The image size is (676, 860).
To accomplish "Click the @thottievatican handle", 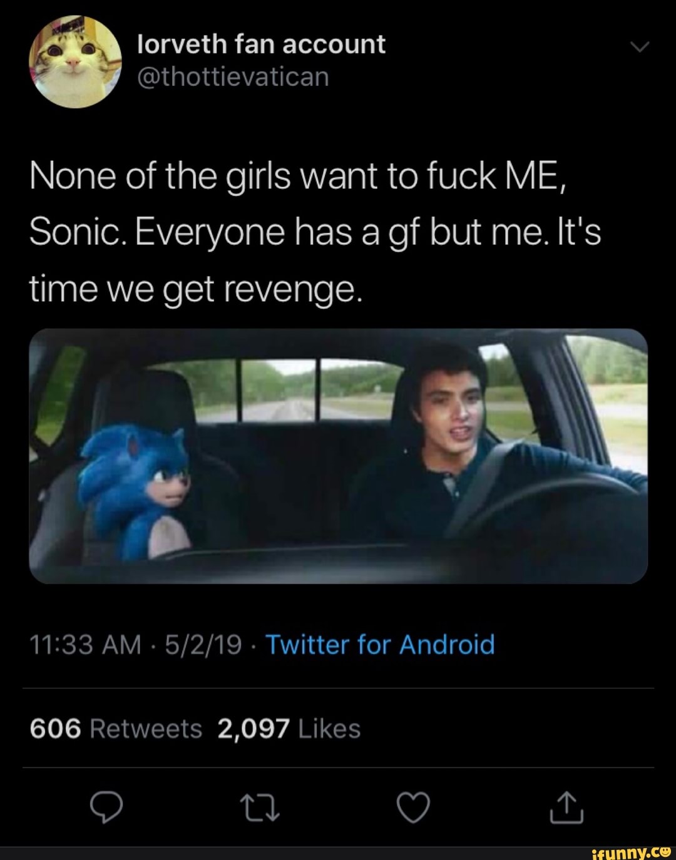I will point(232,77).
